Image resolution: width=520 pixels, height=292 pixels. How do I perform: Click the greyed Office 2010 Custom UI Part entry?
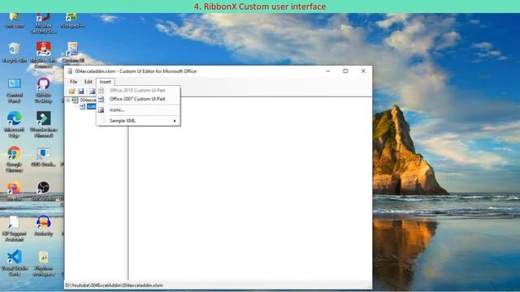click(x=138, y=90)
